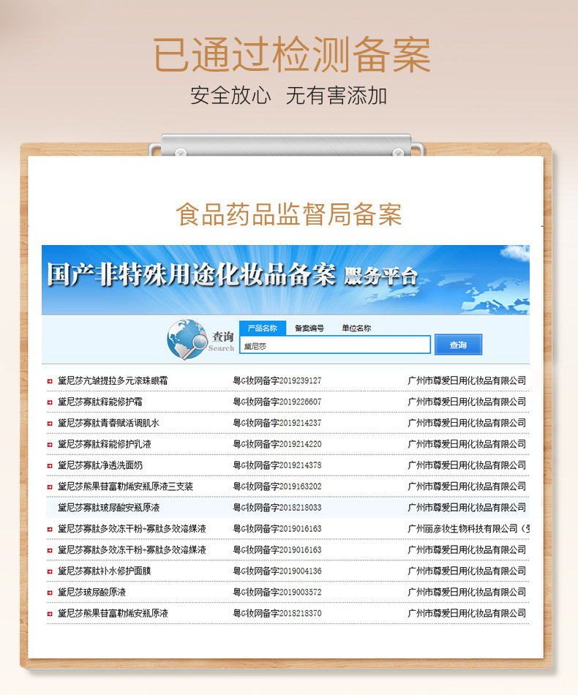Click the 已通过检测备案 headline
Viewport: 578px width, 695px height.
point(292,55)
